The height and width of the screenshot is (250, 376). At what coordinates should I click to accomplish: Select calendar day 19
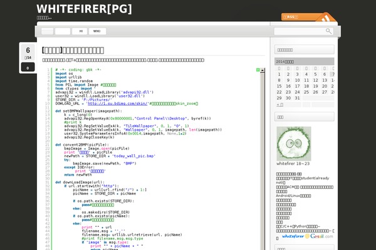315,86
